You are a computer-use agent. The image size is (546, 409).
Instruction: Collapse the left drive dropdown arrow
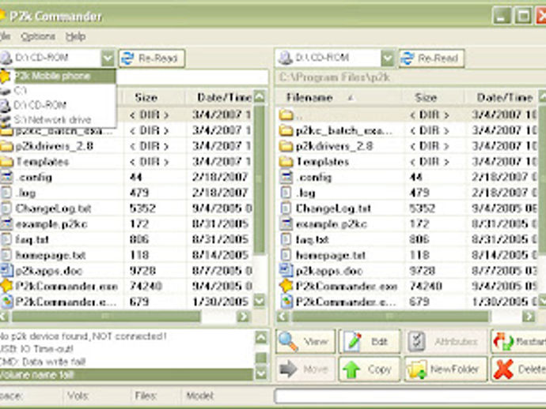tap(108, 58)
